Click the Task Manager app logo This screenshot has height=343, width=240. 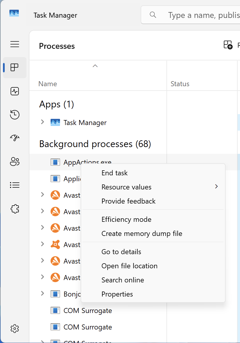pos(14,13)
